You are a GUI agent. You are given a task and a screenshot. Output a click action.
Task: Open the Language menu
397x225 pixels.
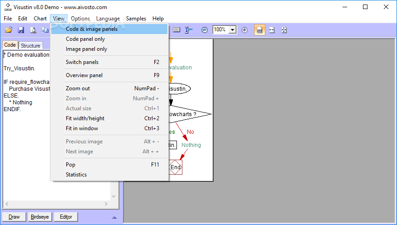tap(108, 19)
